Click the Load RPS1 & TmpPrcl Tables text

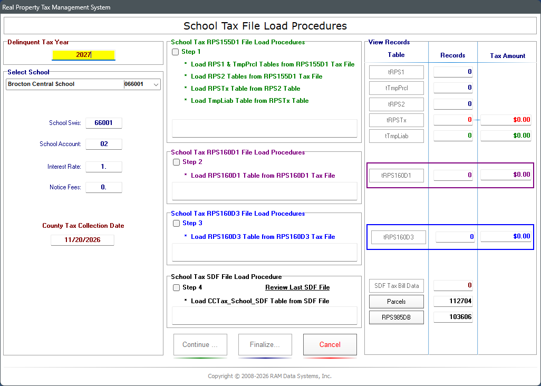coord(273,64)
